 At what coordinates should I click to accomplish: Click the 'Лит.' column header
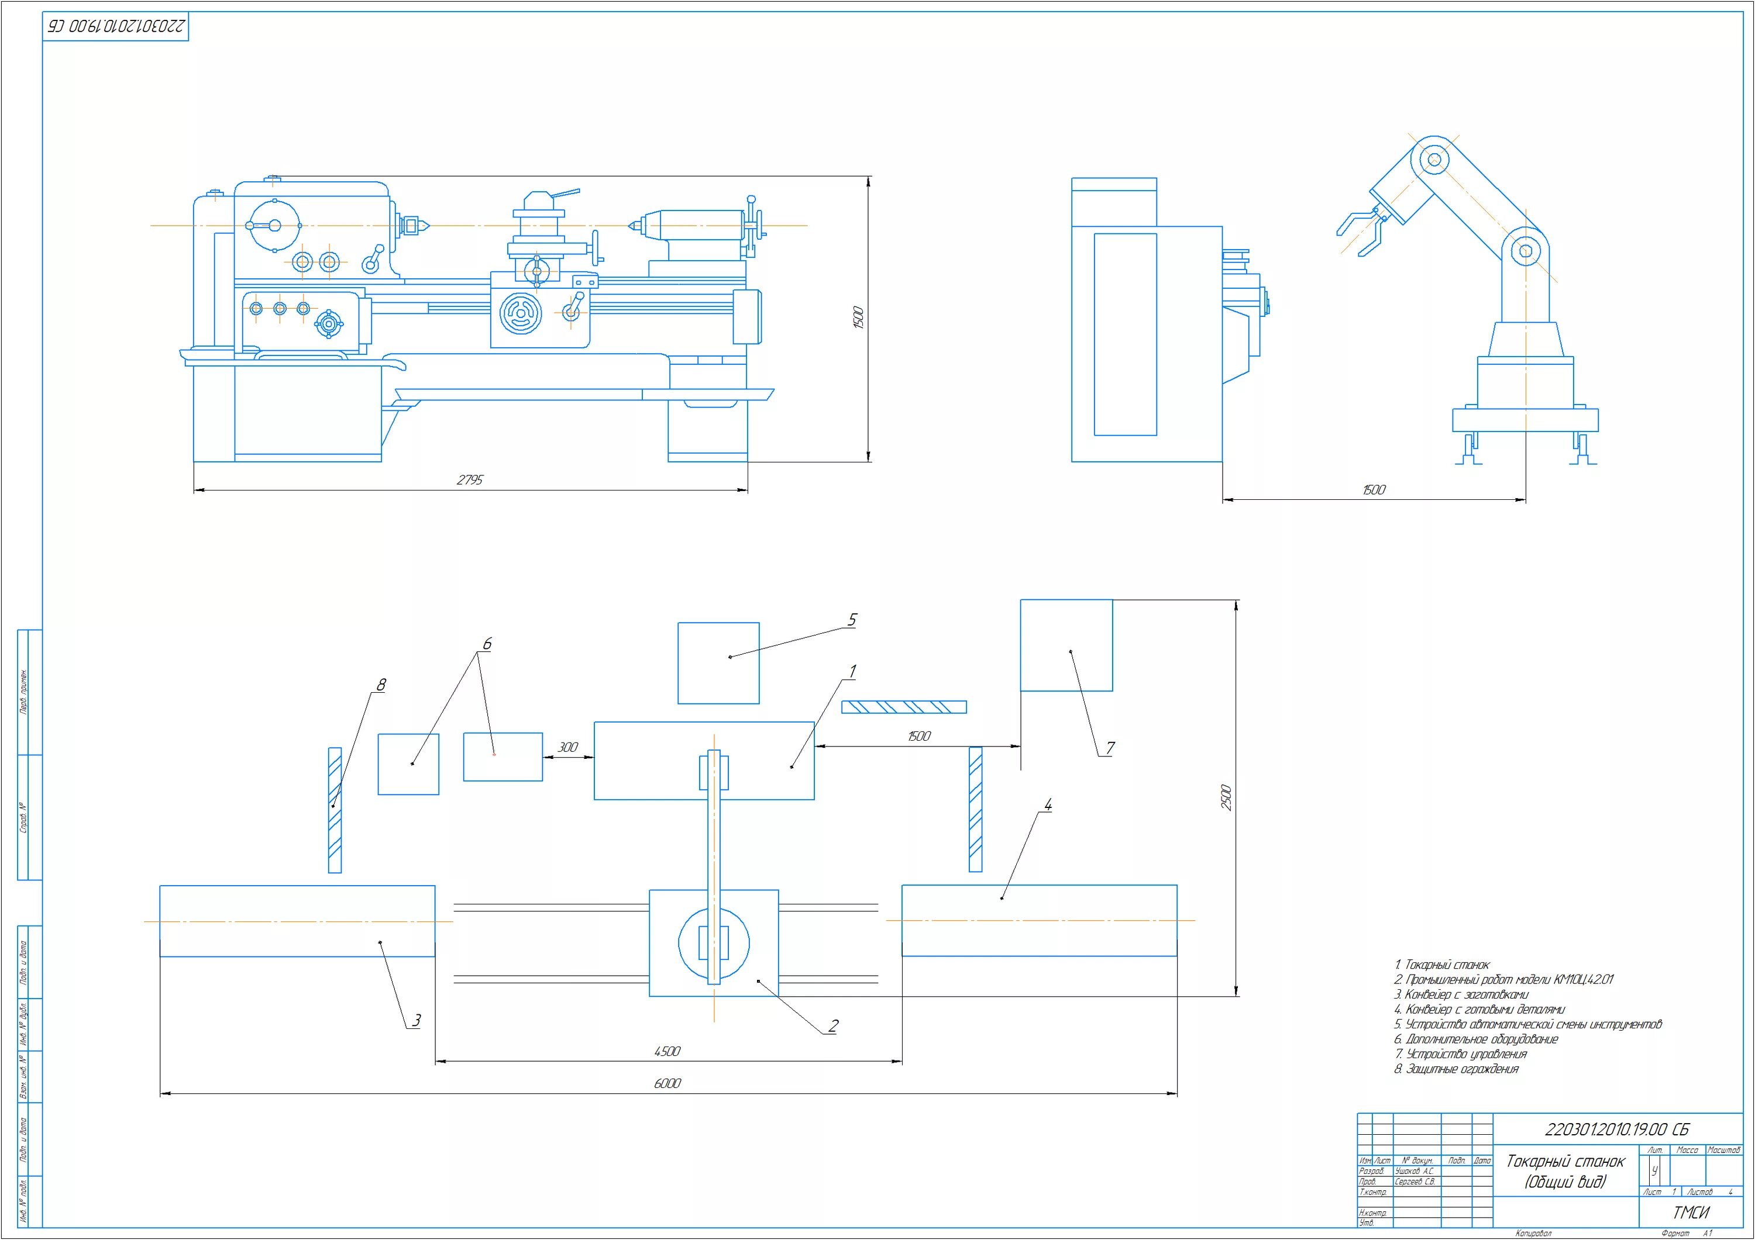click(x=1654, y=1151)
